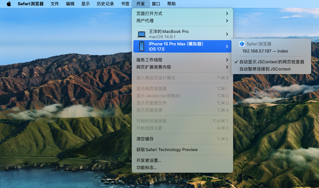Open the 历史记录 menu
The height and width of the screenshot is (188, 319).
[x=105, y=4]
